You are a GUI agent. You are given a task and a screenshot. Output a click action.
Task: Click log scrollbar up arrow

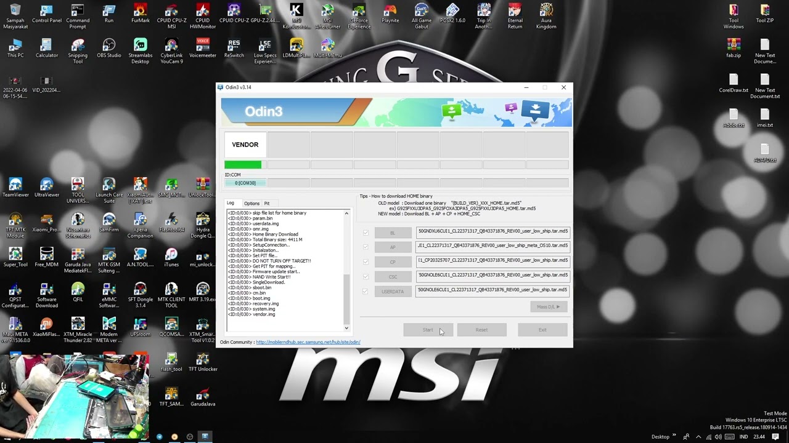[x=346, y=214]
